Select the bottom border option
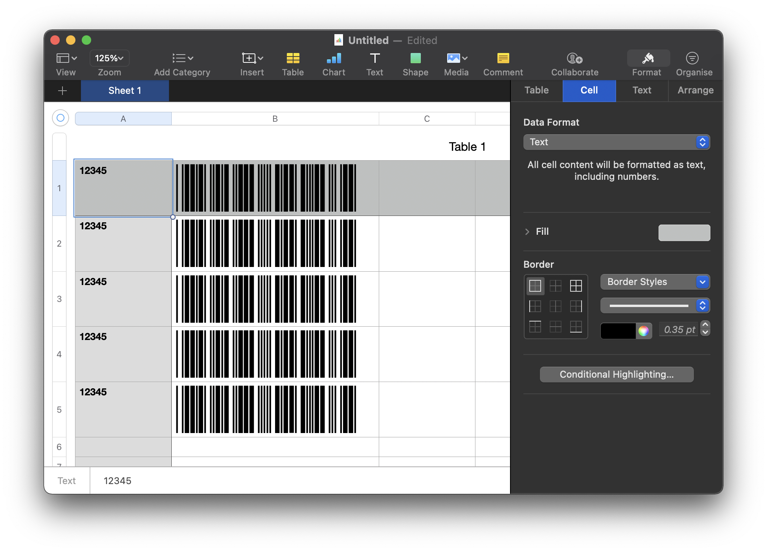The image size is (767, 552). tap(576, 327)
